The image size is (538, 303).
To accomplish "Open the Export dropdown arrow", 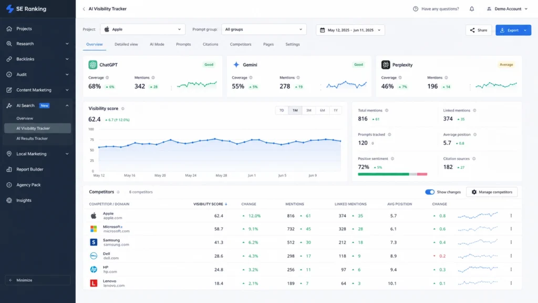I will [525, 30].
